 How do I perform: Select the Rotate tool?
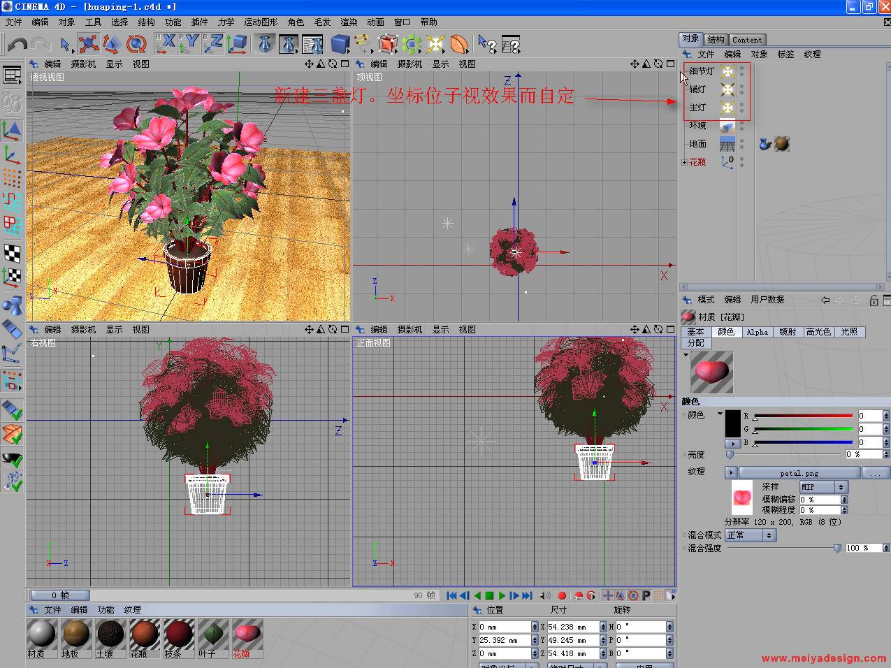tap(136, 45)
